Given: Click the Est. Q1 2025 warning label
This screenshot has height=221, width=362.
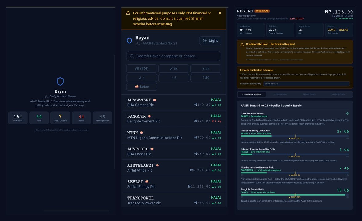Looking at the screenshot, I should point(297,19).
